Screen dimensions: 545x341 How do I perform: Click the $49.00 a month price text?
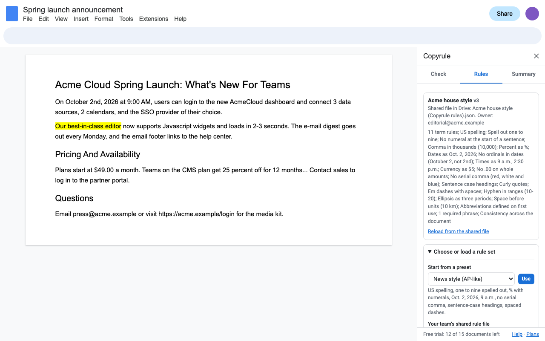pos(117,170)
